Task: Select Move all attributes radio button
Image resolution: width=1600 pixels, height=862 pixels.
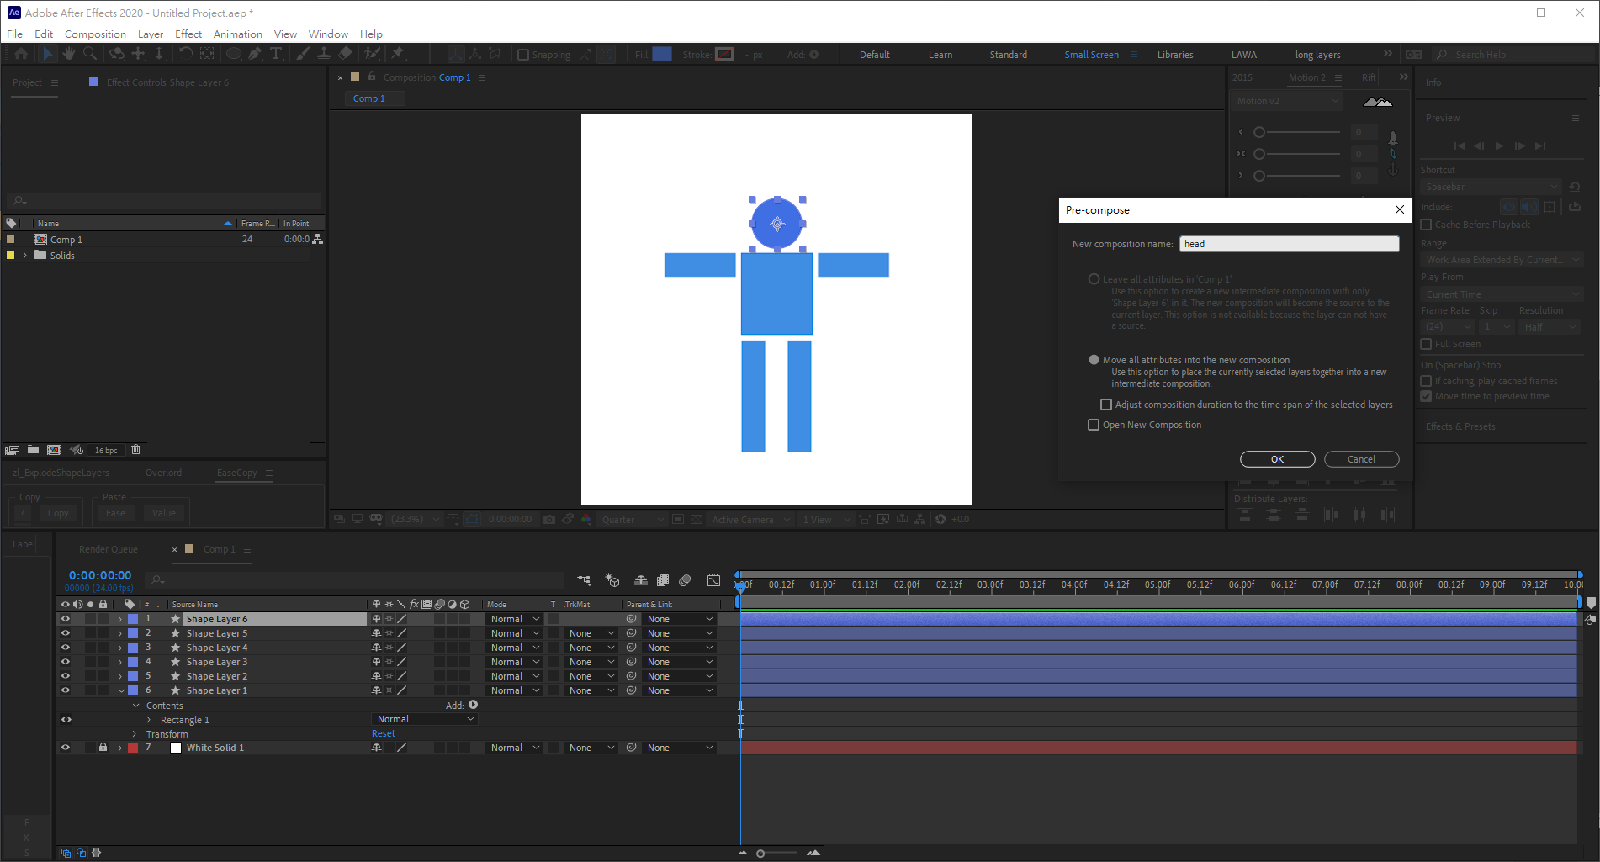Action: (1094, 360)
